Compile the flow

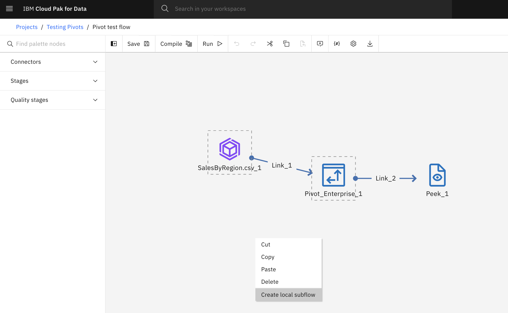[x=176, y=44]
